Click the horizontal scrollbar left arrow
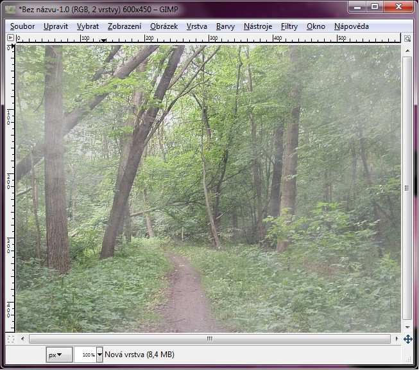 click(x=22, y=339)
